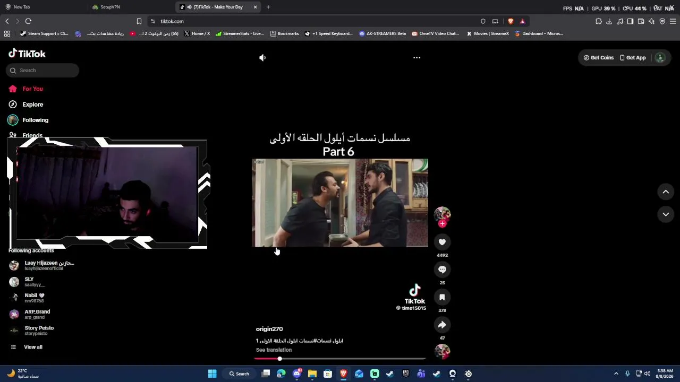This screenshot has height=382, width=680.
Task: Click See translation under caption
Action: [x=274, y=350]
